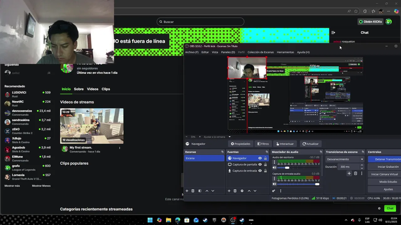Open Editar menu in OBS

[205, 52]
